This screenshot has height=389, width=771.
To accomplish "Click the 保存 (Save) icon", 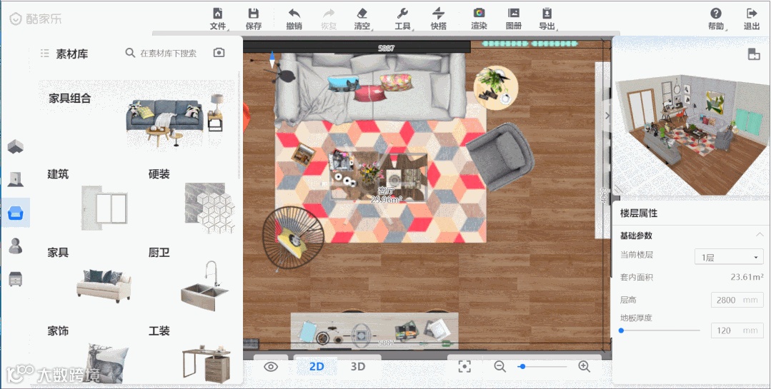I will (253, 14).
